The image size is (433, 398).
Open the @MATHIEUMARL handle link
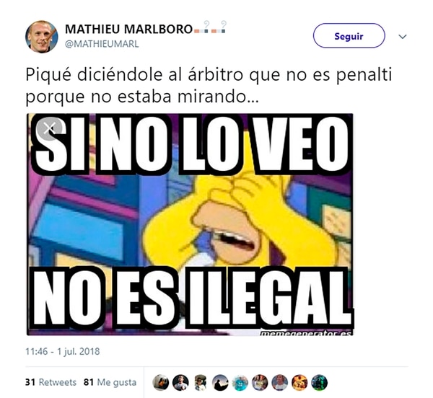[102, 44]
